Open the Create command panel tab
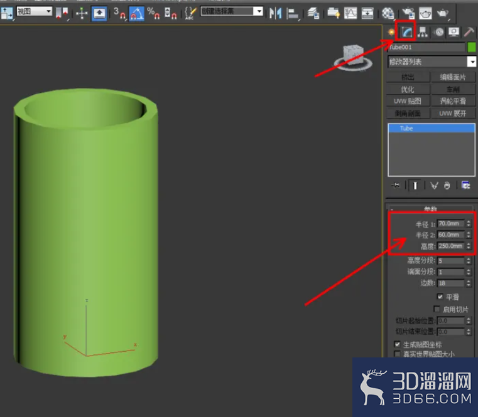Viewport: 478px width, 417px height. (x=391, y=32)
